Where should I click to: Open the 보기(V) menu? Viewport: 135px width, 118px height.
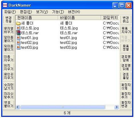click(42, 12)
